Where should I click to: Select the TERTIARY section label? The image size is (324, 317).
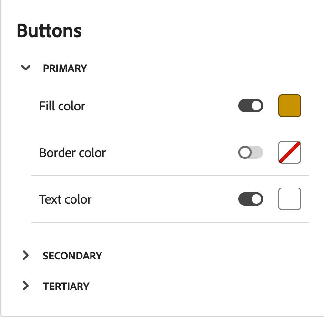point(66,286)
